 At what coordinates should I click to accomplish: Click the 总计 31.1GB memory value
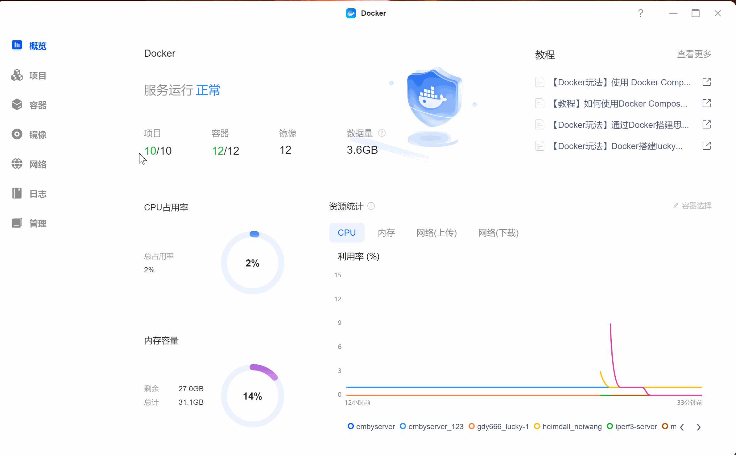click(191, 402)
